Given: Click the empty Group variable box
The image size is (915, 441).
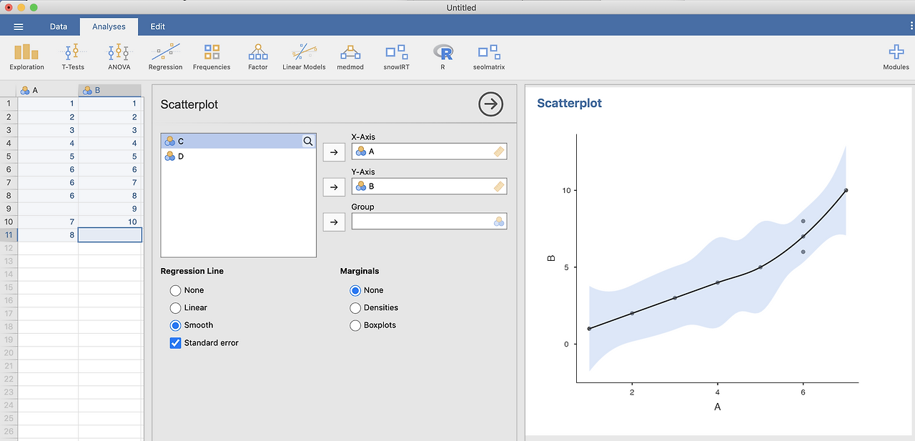Looking at the screenshot, I should pos(429,222).
